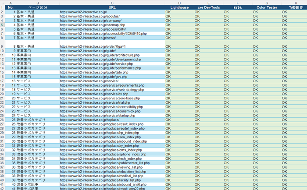
Task: Open the /hpplace/medical_list.php link
Action: pyautogui.click(x=102, y=176)
